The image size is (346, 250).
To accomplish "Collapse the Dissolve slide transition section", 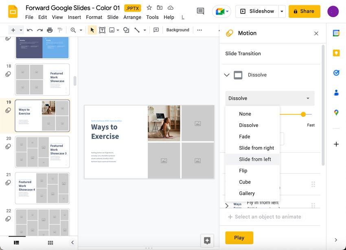I will tap(227, 75).
